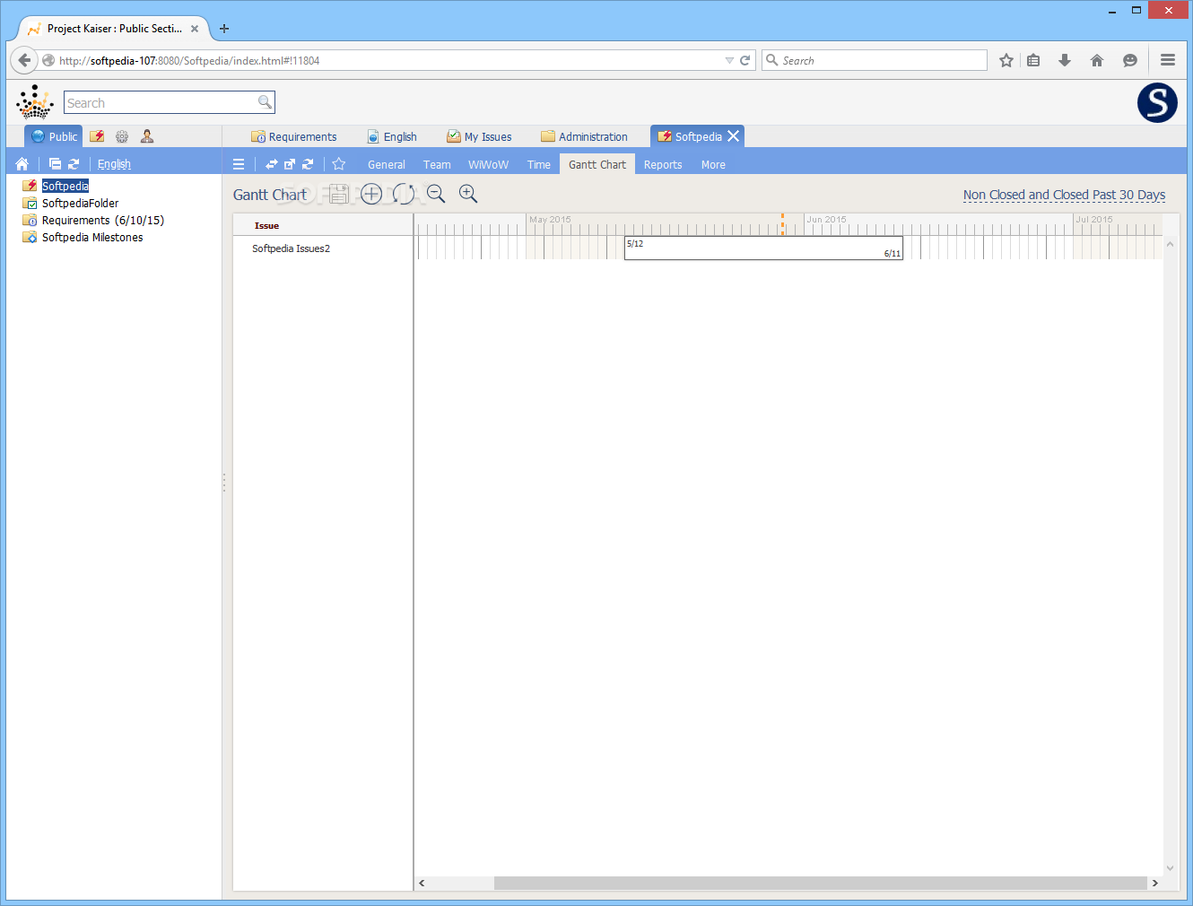
Task: Click the browser URL address bar
Action: pos(386,60)
